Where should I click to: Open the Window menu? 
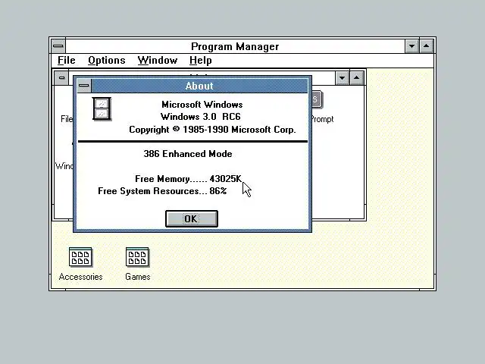[x=158, y=61]
